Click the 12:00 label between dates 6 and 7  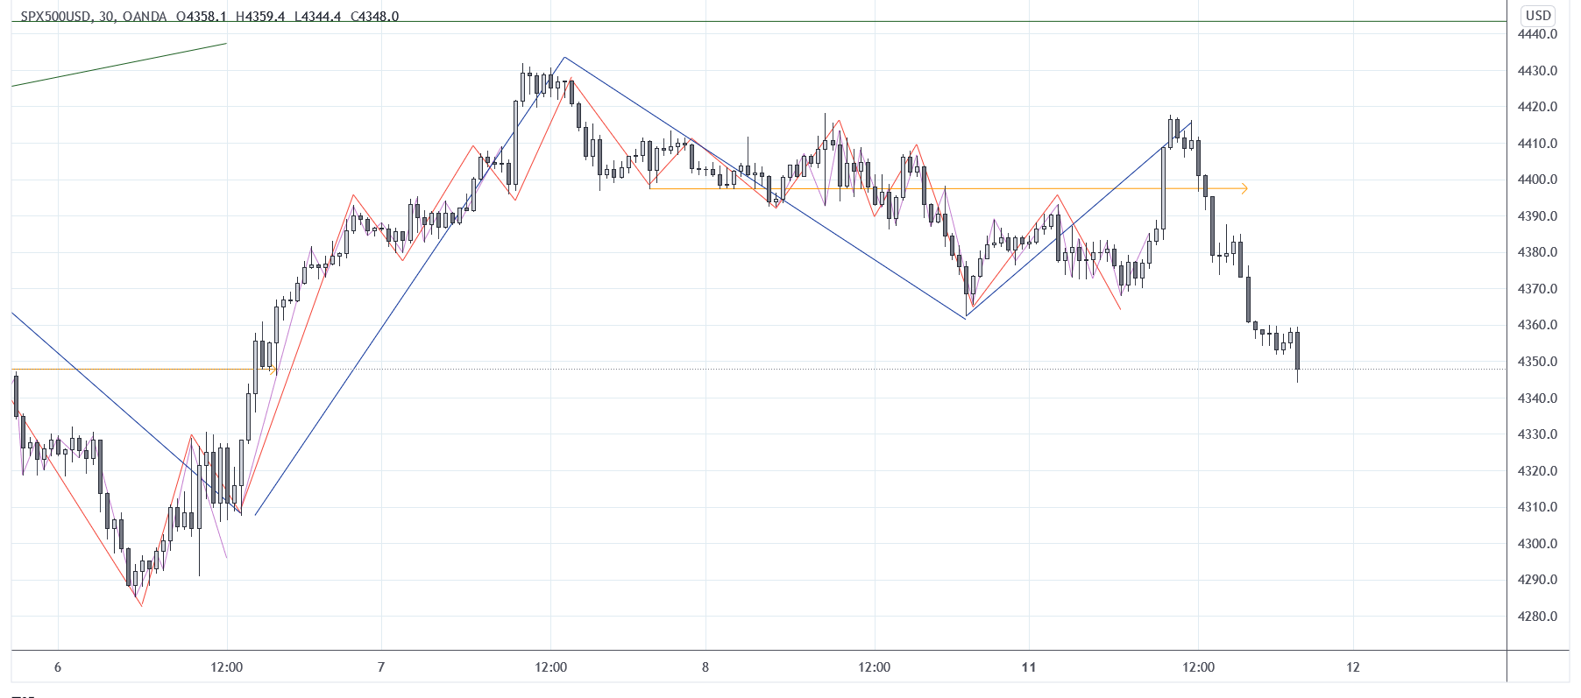(227, 667)
